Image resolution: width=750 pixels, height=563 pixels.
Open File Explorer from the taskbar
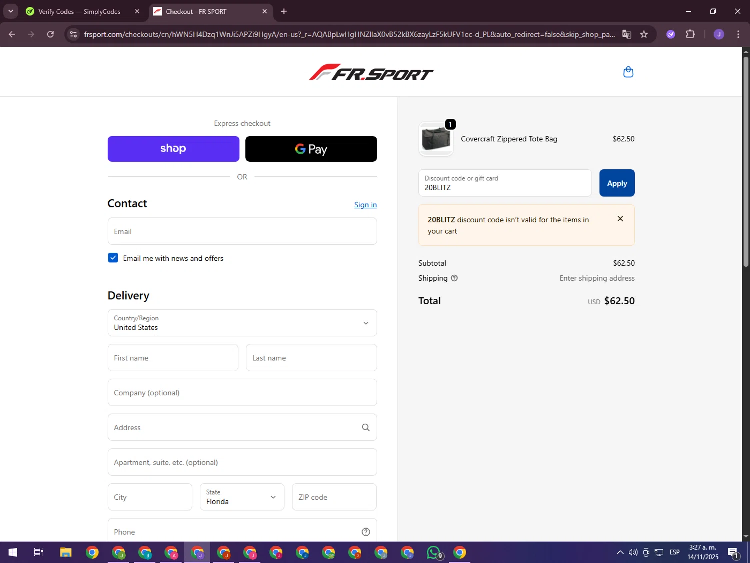pyautogui.click(x=66, y=552)
